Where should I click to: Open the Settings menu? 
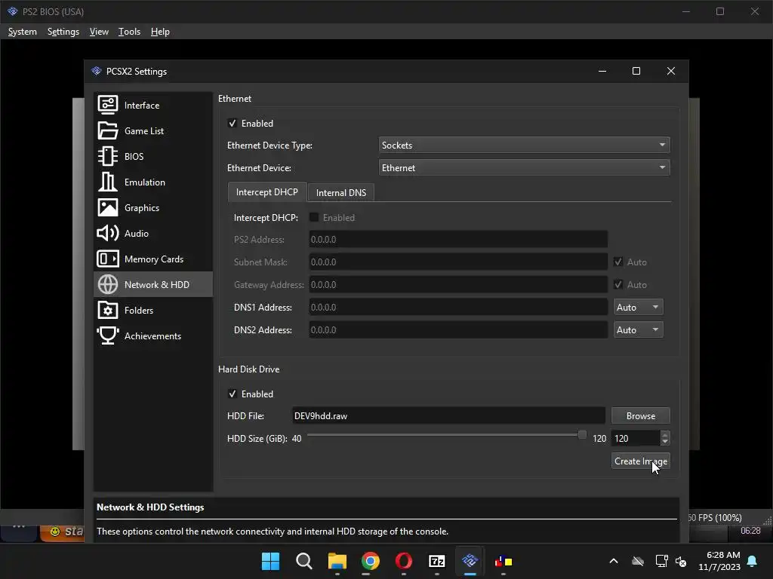(63, 32)
